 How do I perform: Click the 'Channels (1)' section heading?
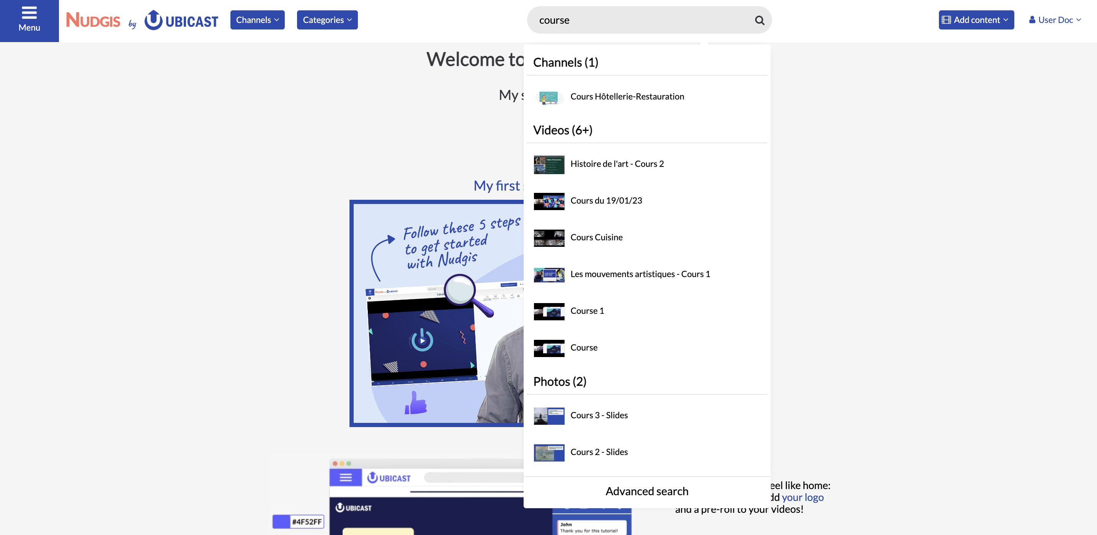(566, 62)
